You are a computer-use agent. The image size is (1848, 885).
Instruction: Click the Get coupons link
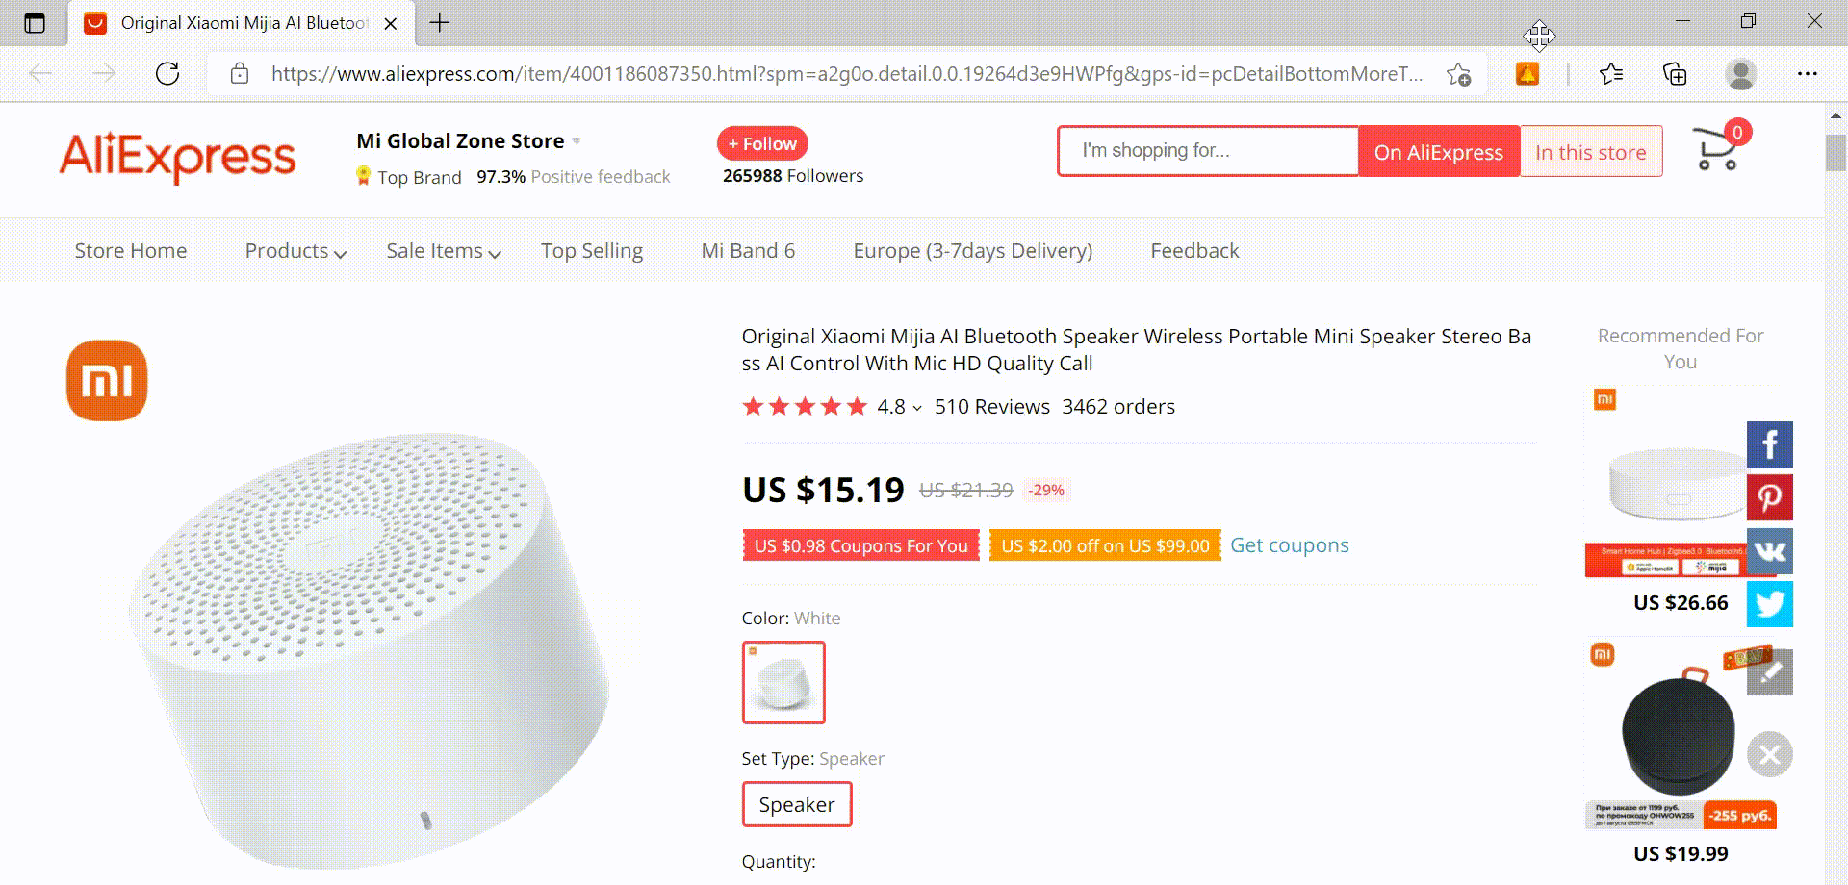(1289, 544)
